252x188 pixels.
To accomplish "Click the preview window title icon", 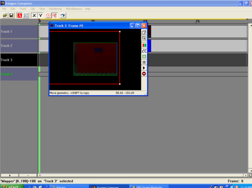I will [52, 26].
